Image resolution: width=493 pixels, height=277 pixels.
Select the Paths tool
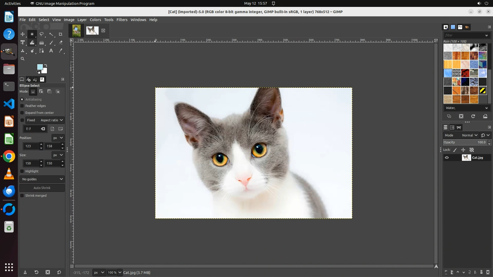(x=42, y=51)
